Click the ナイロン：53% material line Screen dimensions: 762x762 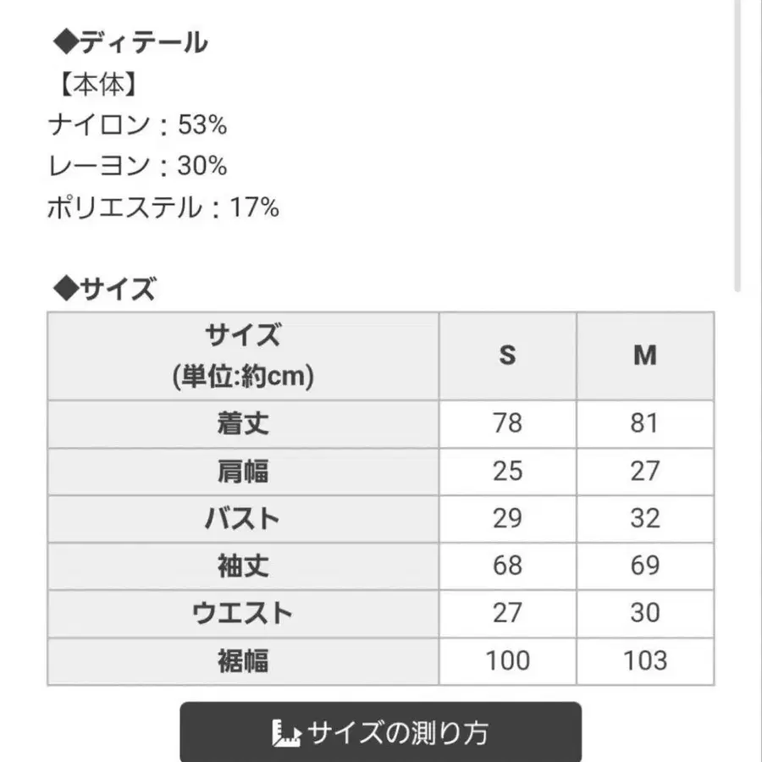click(x=138, y=125)
